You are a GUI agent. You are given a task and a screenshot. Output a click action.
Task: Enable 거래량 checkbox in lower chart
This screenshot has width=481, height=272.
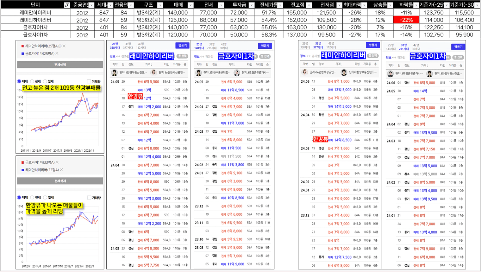click(89, 198)
